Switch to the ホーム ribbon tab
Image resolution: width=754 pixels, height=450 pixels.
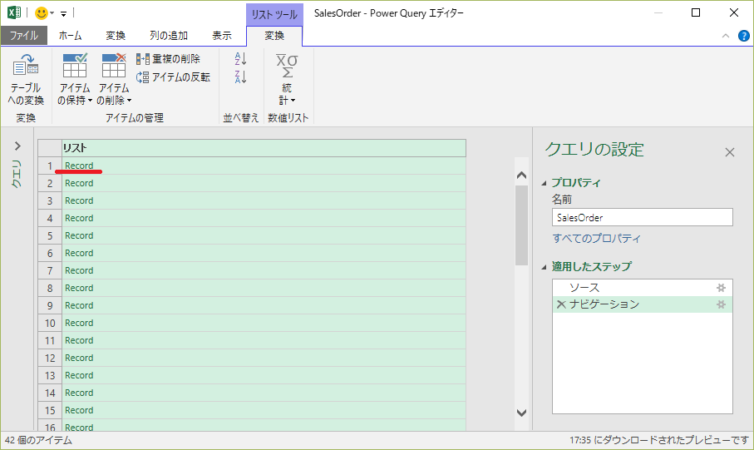click(x=70, y=36)
